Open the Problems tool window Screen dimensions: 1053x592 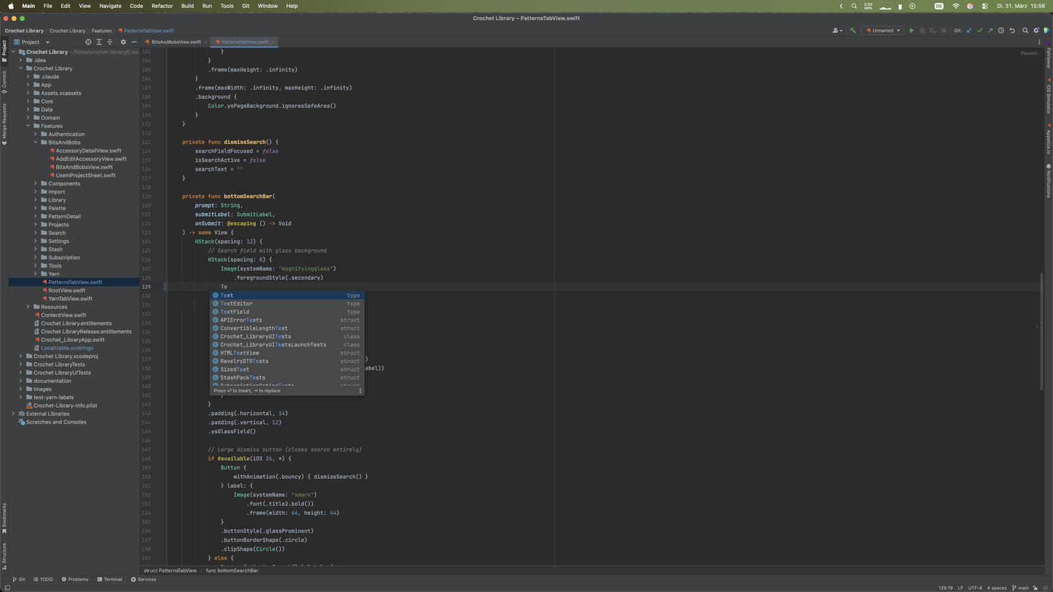click(75, 580)
